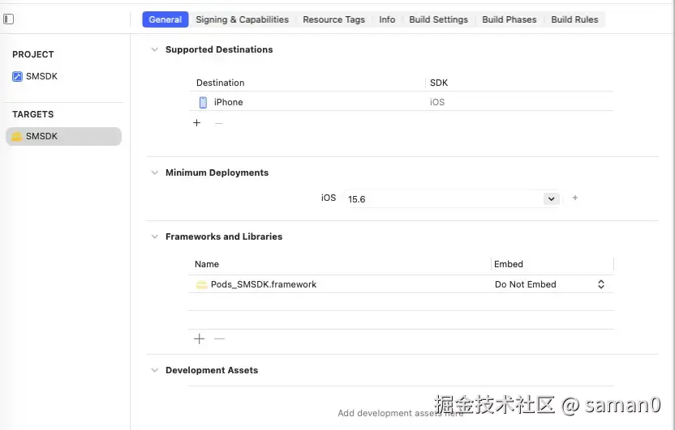Click the Development Assets heading
The image size is (675, 430).
click(x=212, y=370)
